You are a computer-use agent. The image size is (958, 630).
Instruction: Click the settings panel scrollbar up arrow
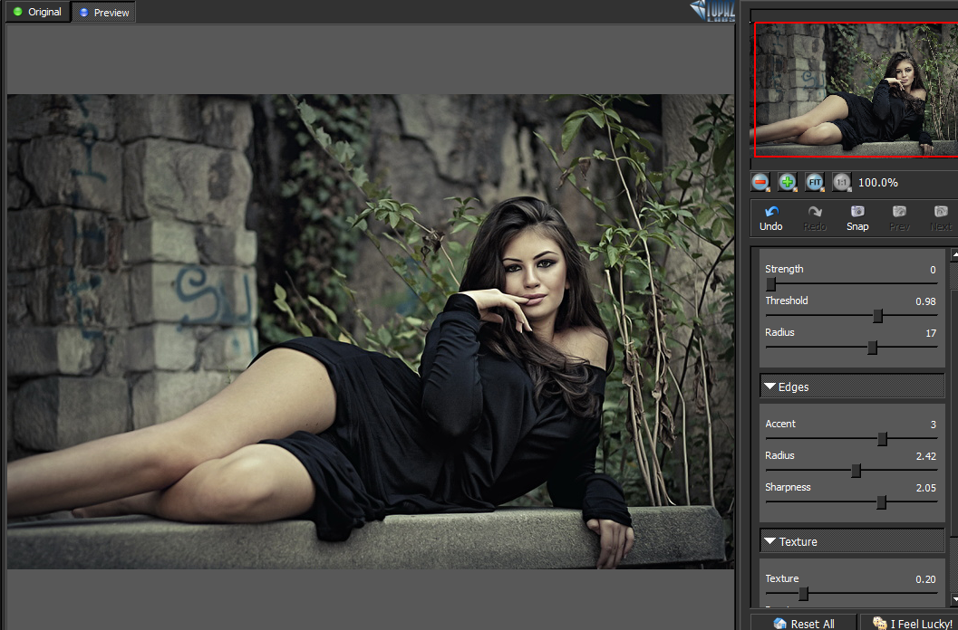pos(953,256)
